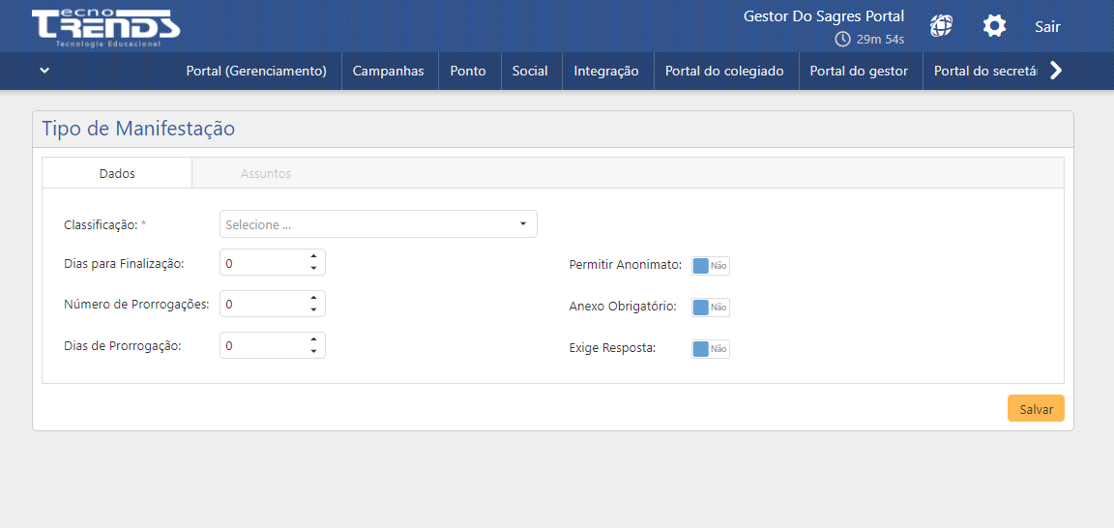Open the Classificação dropdown

tap(378, 224)
